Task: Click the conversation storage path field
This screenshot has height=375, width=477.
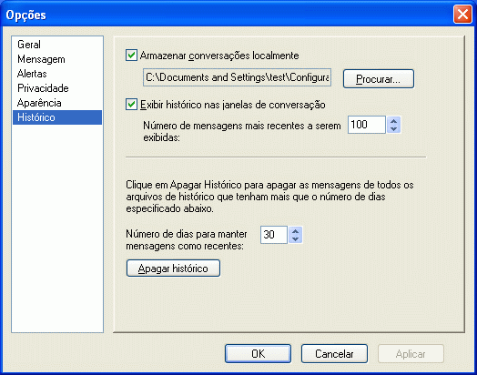Action: click(237, 77)
